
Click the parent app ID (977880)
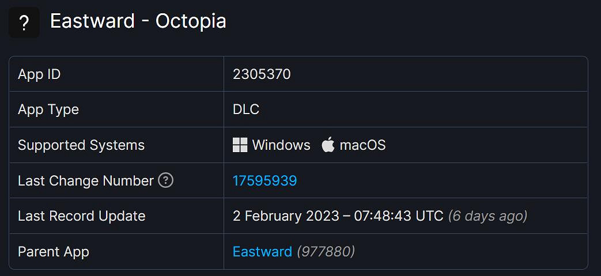326,252
